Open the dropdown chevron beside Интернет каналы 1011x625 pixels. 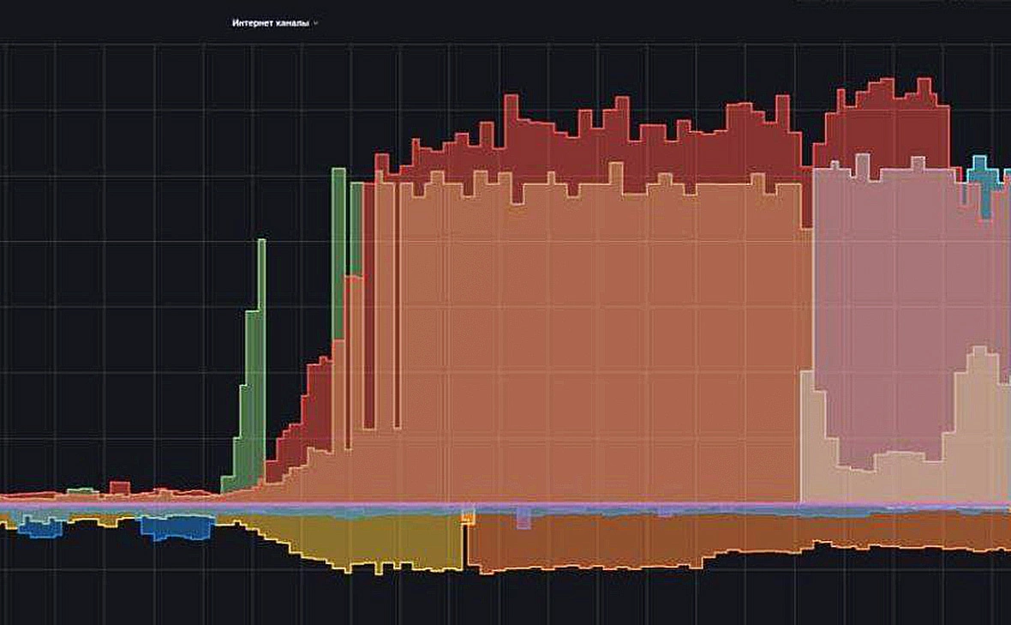(x=316, y=23)
